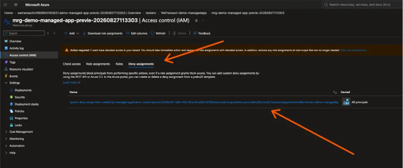
Task: Switch to the Roles tab
Action: click(x=119, y=64)
